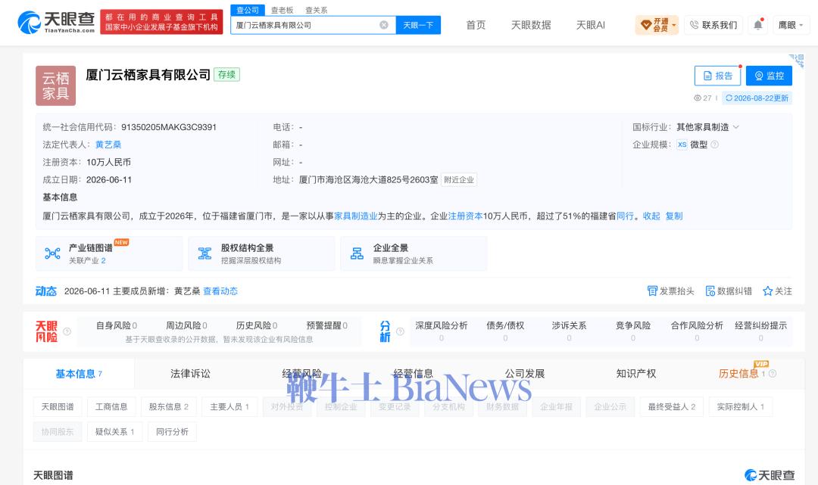
Task: Open 天眼AI menu
Action: [591, 25]
